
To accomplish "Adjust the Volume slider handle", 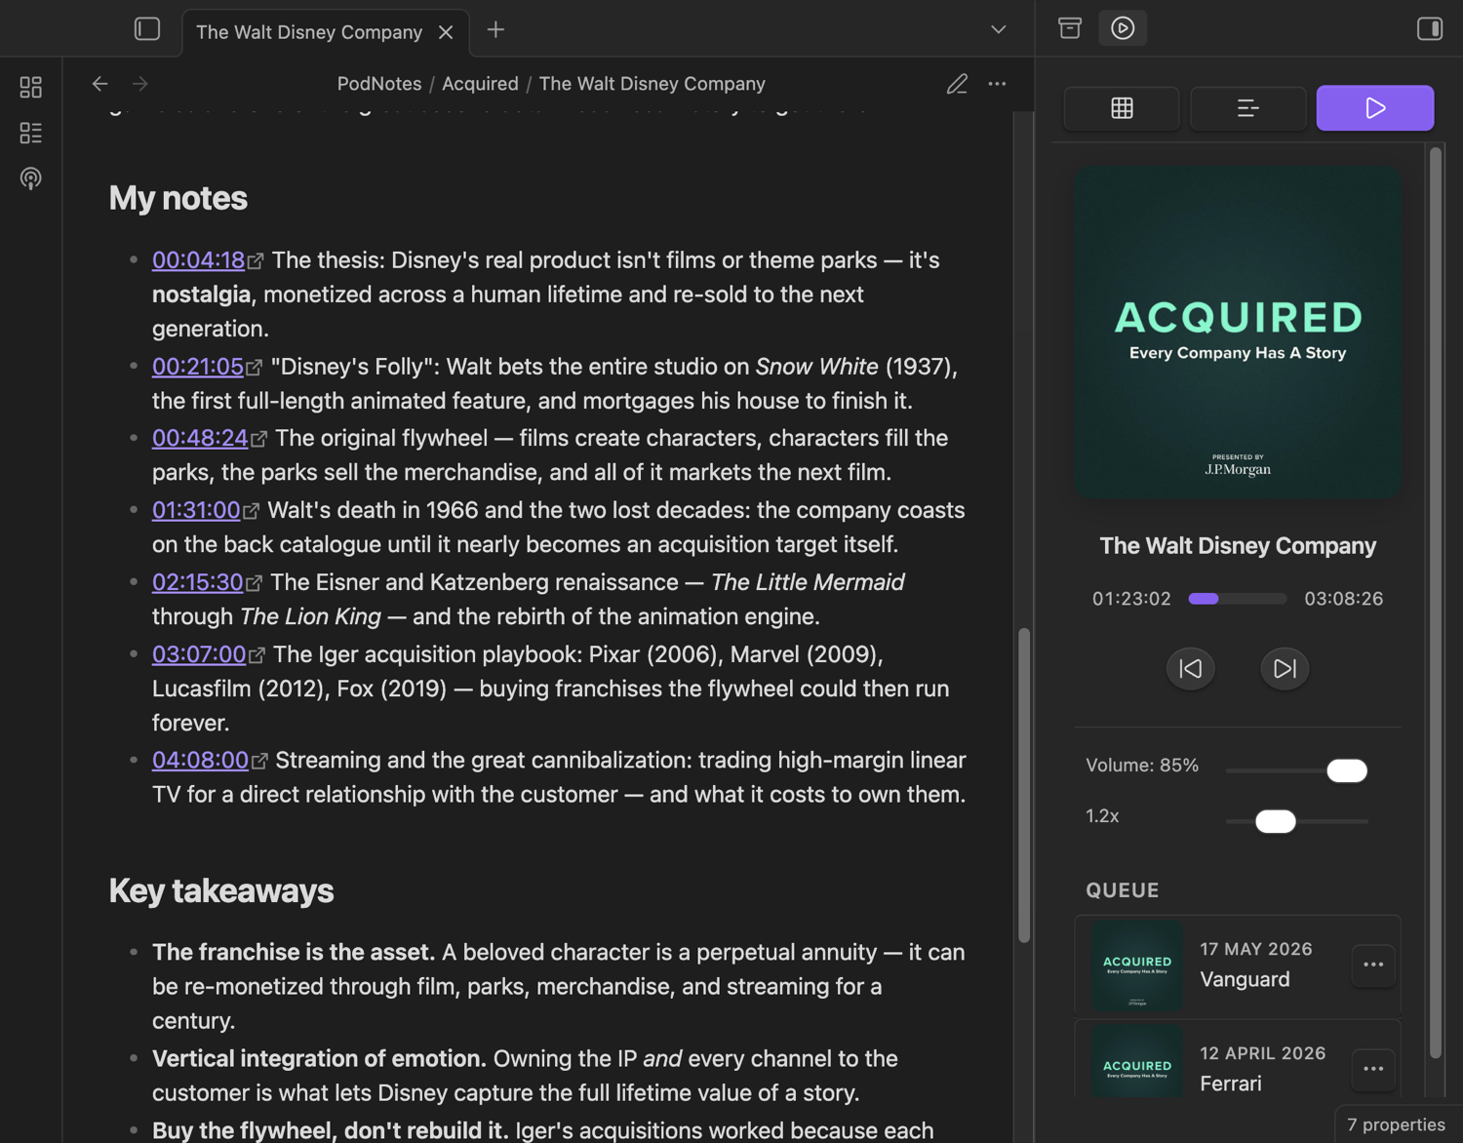I will [1347, 770].
